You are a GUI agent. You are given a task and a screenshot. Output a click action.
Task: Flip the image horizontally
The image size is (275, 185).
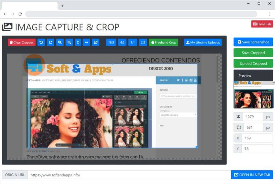click(x=86, y=43)
